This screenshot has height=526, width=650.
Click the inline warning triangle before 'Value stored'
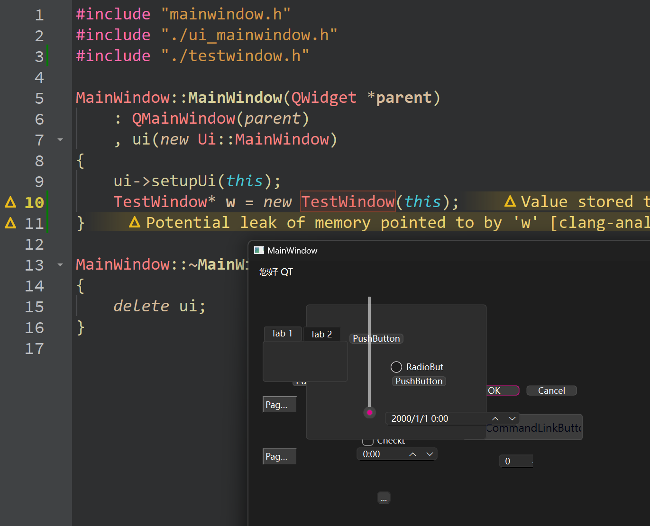pyautogui.click(x=510, y=201)
